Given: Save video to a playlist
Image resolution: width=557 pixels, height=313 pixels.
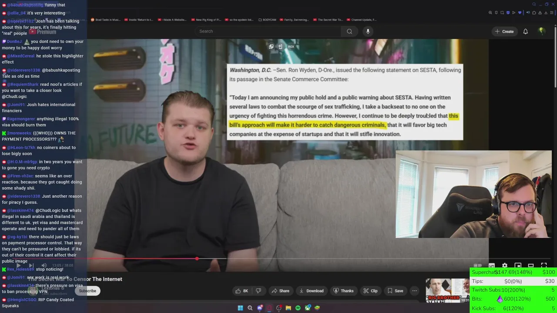Looking at the screenshot, I should (395, 291).
